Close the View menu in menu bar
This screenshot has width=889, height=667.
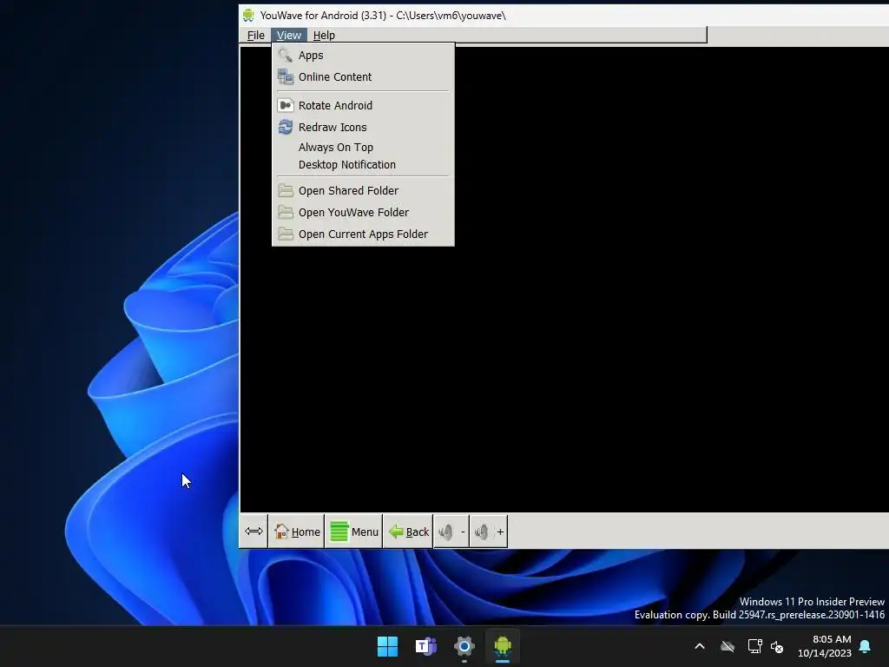289,35
